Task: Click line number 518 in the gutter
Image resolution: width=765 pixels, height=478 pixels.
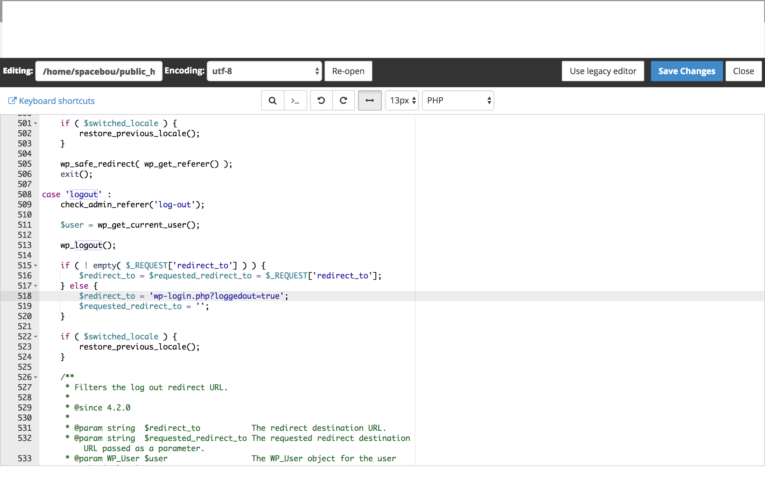Action: click(25, 296)
